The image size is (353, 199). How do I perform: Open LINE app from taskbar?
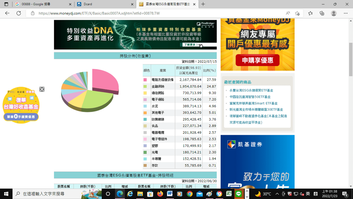(x=239, y=194)
